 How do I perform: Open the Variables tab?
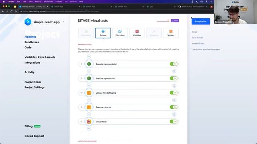[137, 33]
